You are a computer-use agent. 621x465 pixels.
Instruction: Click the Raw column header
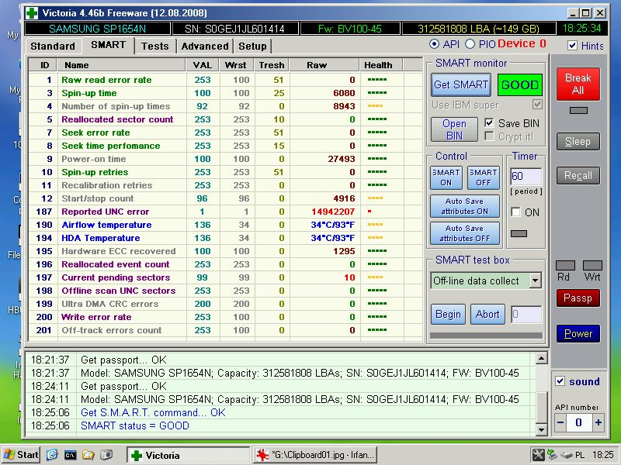pyautogui.click(x=324, y=65)
